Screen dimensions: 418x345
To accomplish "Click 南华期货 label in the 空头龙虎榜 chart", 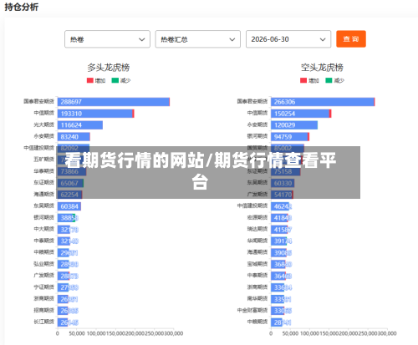I will click(257, 298).
